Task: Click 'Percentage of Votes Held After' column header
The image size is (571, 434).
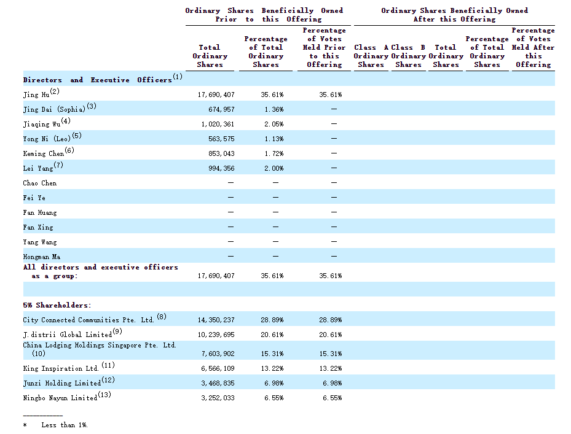Action: click(533, 48)
